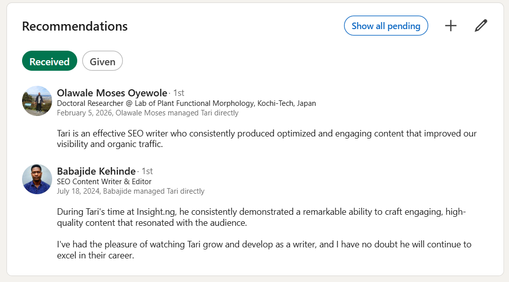Click the 1st degree badge beside Babajide's name
The width and height of the screenshot is (509, 282).
147,171
